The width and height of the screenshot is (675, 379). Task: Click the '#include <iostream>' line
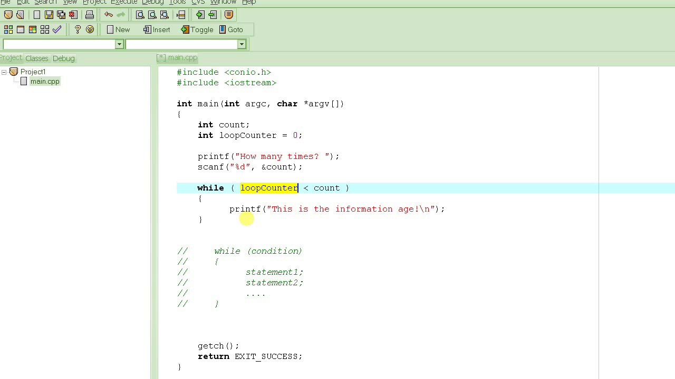(227, 83)
